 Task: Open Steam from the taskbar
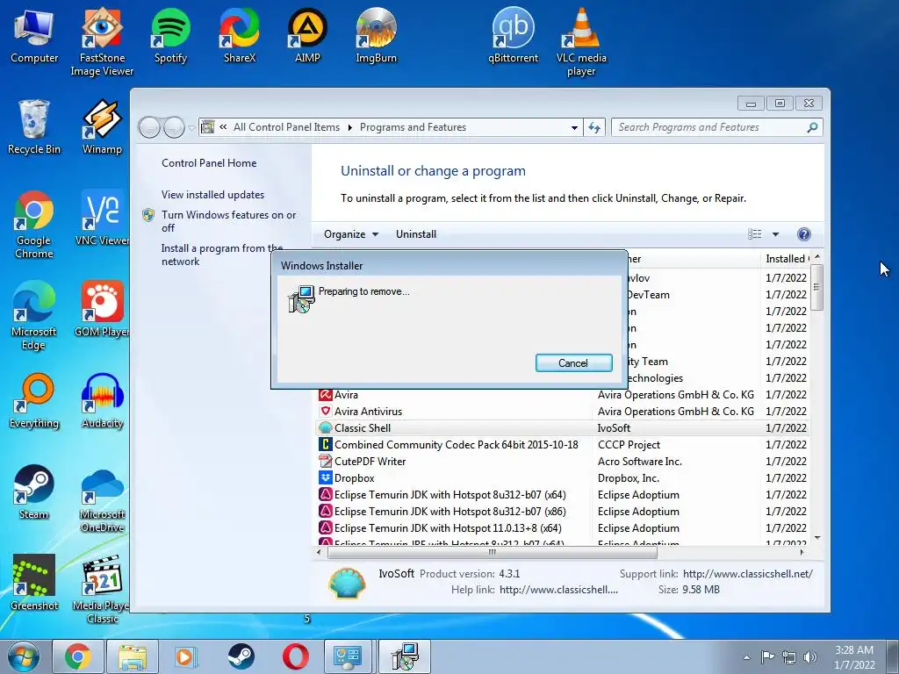pos(241,656)
